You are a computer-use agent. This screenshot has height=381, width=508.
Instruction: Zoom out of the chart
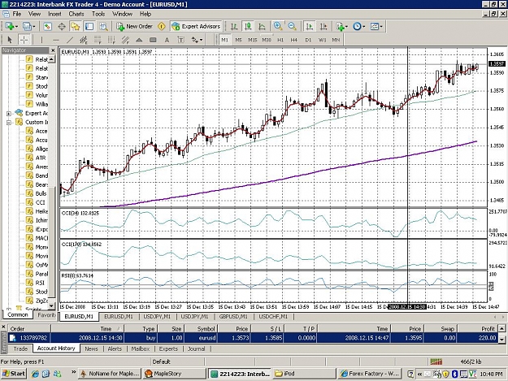pos(292,26)
